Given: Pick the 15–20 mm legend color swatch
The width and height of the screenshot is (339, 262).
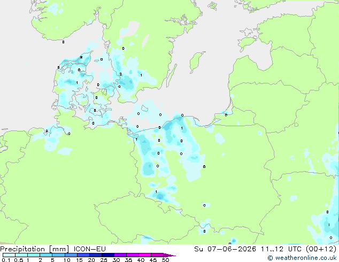Looking at the screenshot, I should [83, 255].
